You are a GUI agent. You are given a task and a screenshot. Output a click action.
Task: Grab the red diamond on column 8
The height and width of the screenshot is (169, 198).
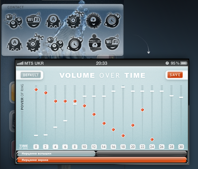click(x=75, y=101)
